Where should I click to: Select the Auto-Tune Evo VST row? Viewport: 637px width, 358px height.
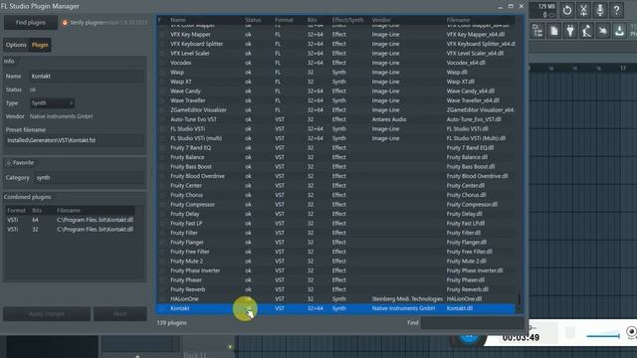[x=336, y=119]
